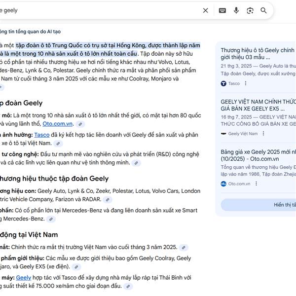Open Google Lens image search
Viewport: 296px width, 296px height.
pos(250,10)
